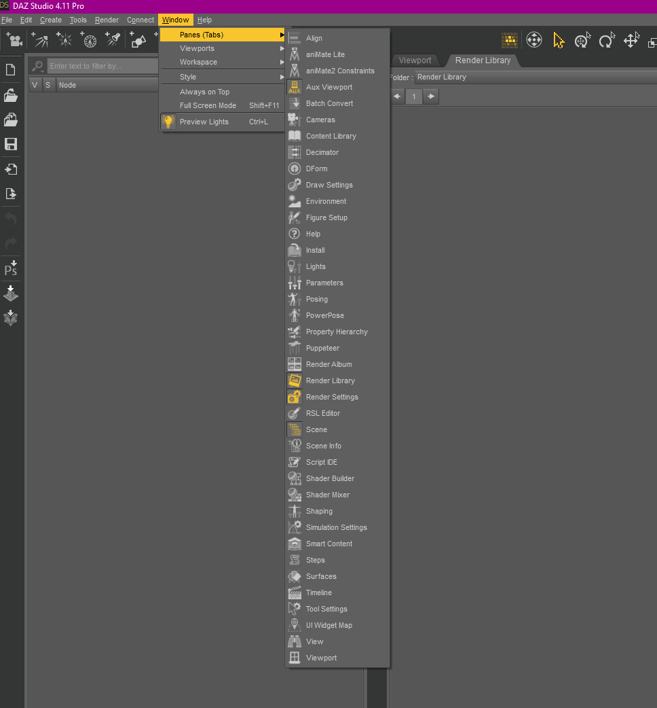This screenshot has width=657, height=708.
Task: Open the search filter options dropdown
Action: coord(38,67)
